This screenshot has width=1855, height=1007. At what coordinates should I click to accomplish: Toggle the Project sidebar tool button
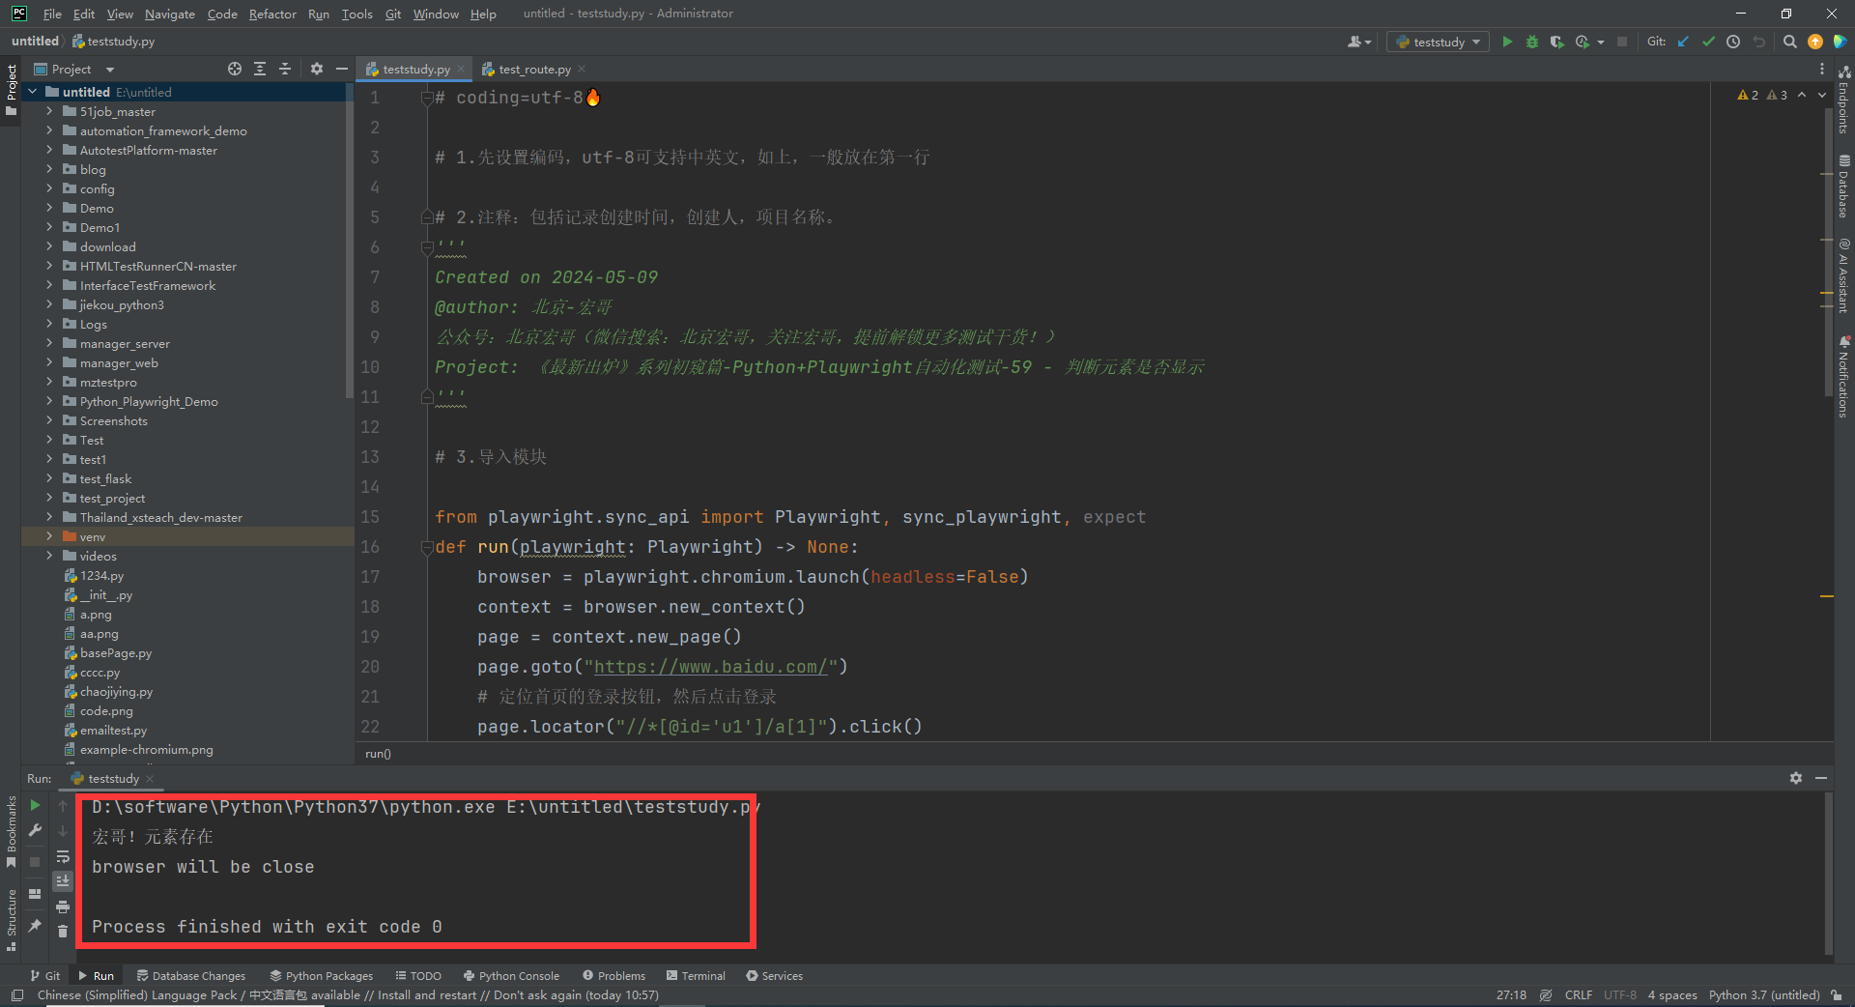11,90
